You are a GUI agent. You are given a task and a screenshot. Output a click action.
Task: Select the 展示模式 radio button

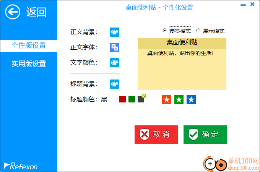(x=198, y=31)
